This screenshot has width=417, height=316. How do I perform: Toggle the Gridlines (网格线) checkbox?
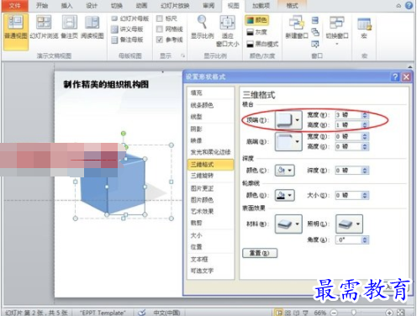160,29
